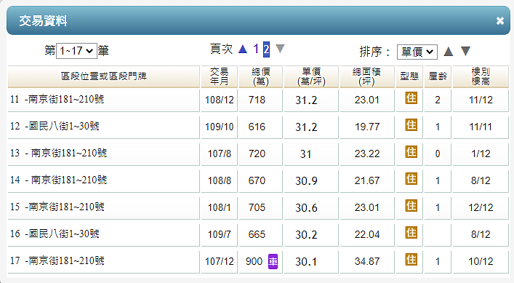Click 住 type icon in row 13
The height and width of the screenshot is (283, 514).
tap(411, 152)
